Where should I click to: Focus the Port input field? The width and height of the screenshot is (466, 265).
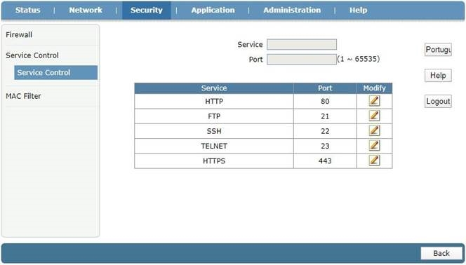(x=302, y=60)
